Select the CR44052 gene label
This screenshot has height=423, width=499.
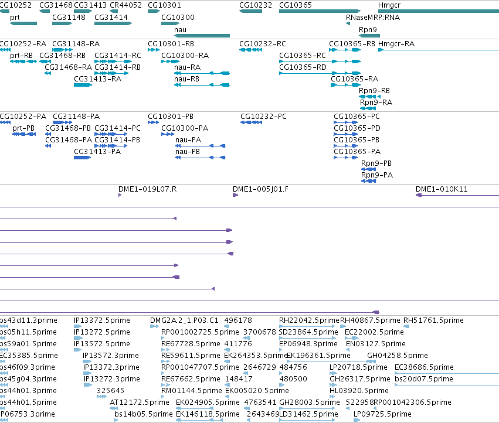coord(125,5)
